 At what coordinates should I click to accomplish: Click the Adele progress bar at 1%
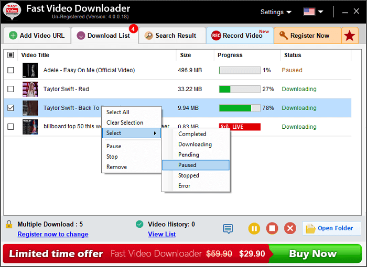click(x=240, y=70)
